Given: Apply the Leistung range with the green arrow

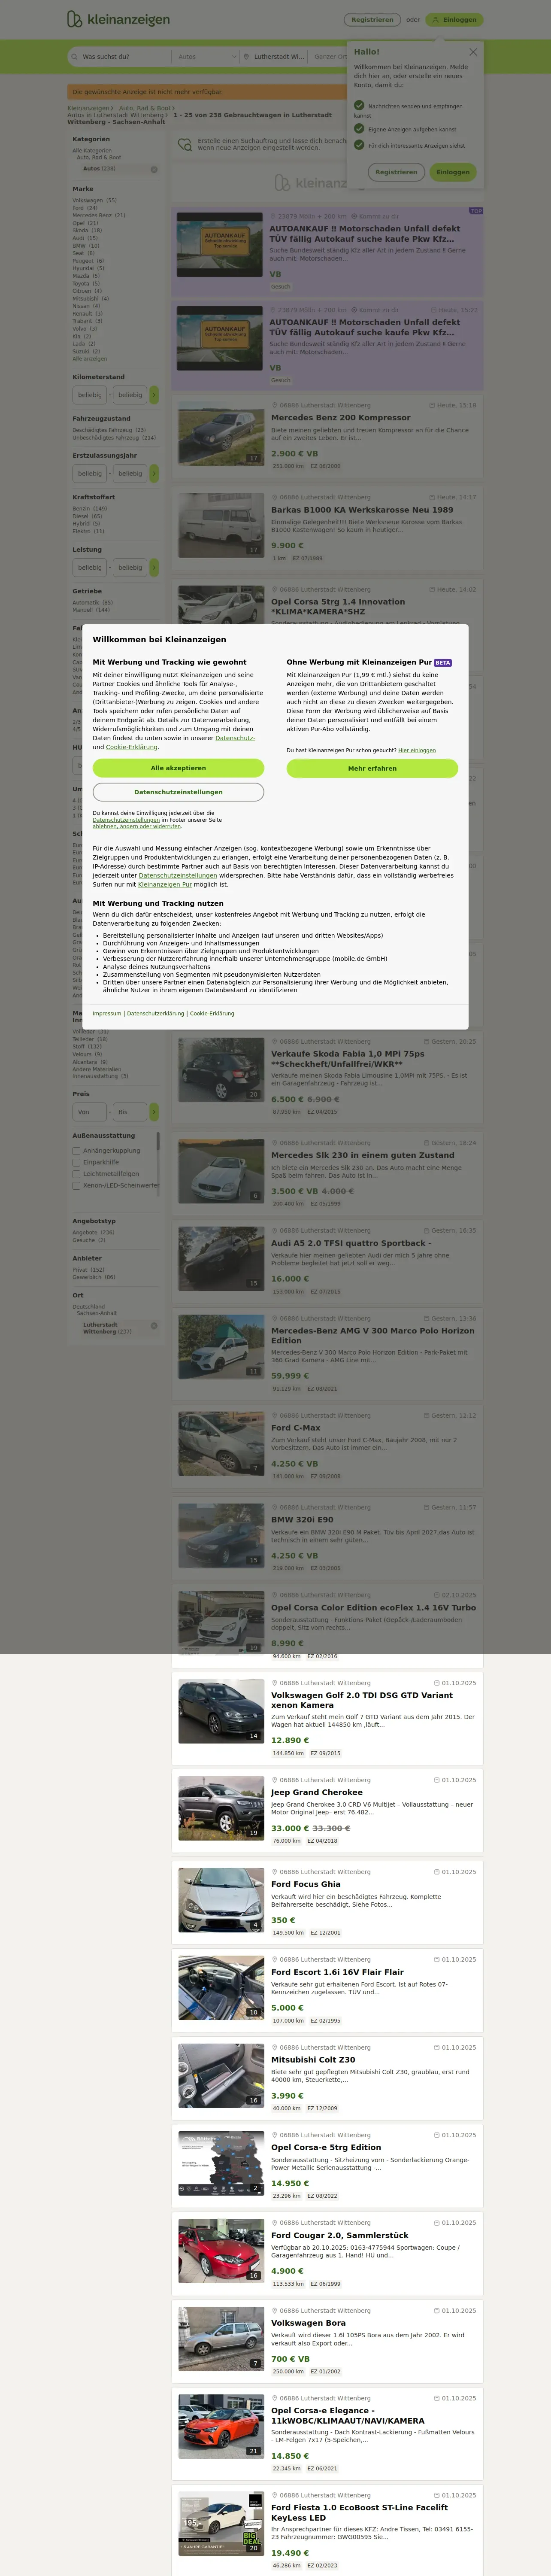Looking at the screenshot, I should [154, 567].
